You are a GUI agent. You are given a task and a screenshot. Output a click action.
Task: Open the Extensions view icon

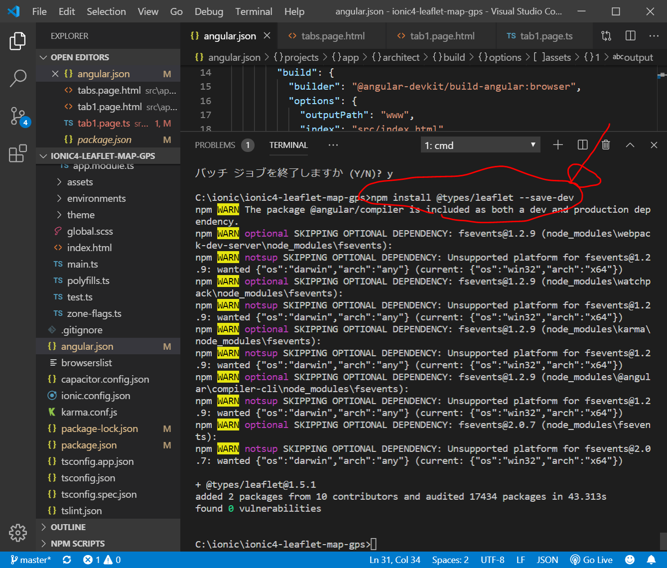[x=18, y=153]
